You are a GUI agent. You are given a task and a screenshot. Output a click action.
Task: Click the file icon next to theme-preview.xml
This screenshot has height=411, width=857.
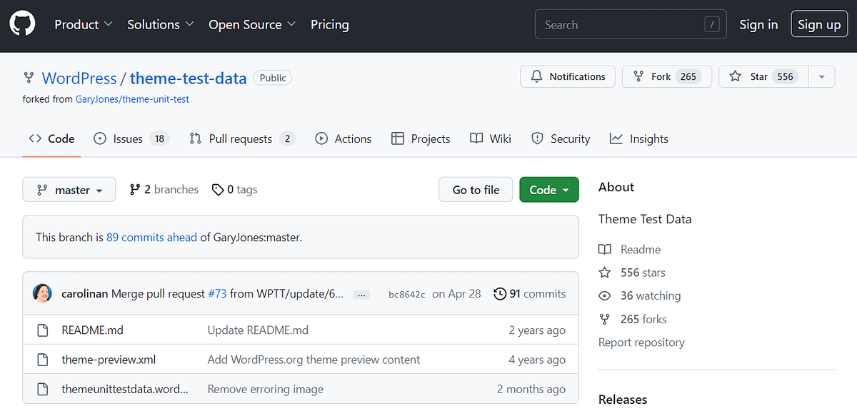(x=42, y=360)
